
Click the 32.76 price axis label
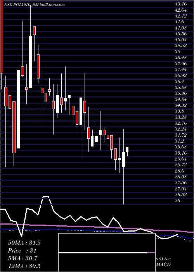(x=181, y=123)
